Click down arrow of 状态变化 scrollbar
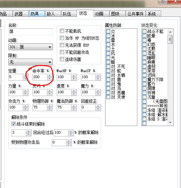 [x=170, y=123]
